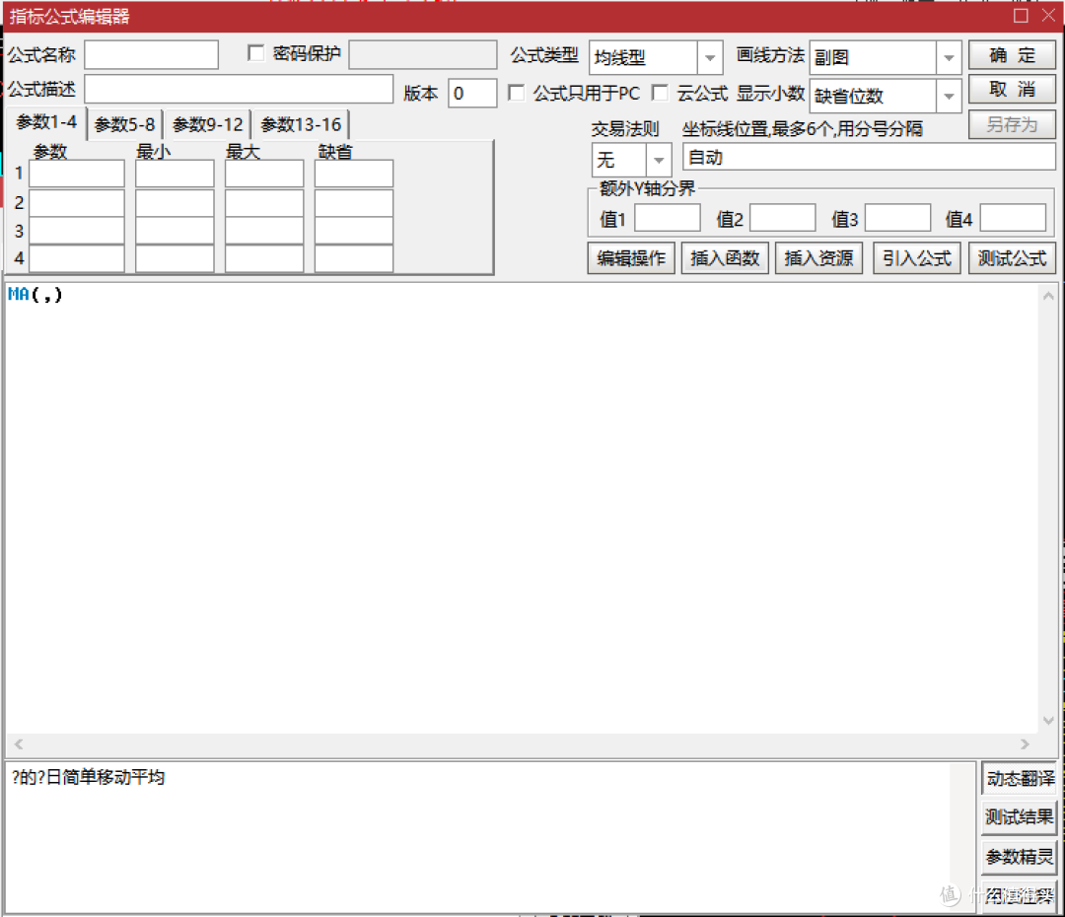
Task: Click the 公式名称 input field
Action: (151, 54)
